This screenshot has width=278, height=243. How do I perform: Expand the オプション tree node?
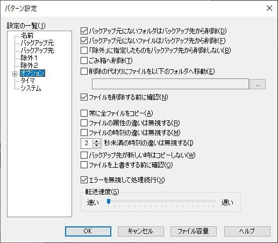point(15,74)
